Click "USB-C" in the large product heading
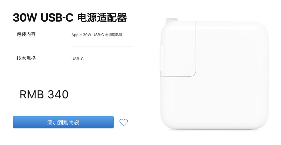This screenshot has height=145, width=281. coord(57,18)
